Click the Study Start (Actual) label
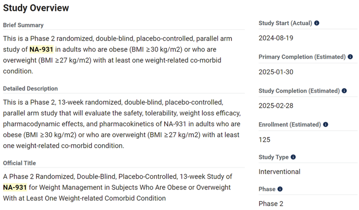This screenshot has height=210, width=359. [x=285, y=23]
